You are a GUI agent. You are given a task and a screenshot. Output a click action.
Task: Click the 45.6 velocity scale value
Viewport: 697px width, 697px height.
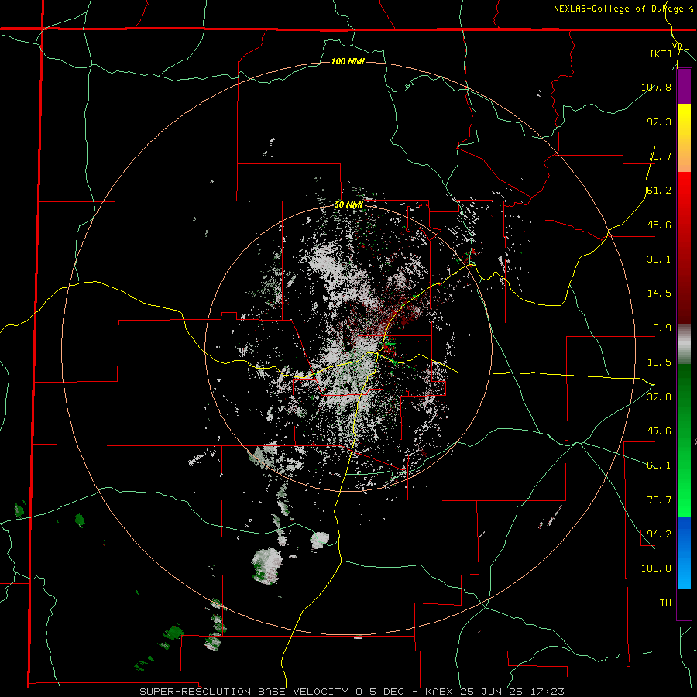[659, 225]
